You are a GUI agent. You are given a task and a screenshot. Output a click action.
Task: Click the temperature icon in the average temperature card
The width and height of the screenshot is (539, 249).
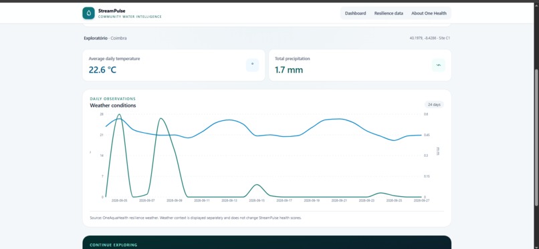pyautogui.click(x=252, y=65)
